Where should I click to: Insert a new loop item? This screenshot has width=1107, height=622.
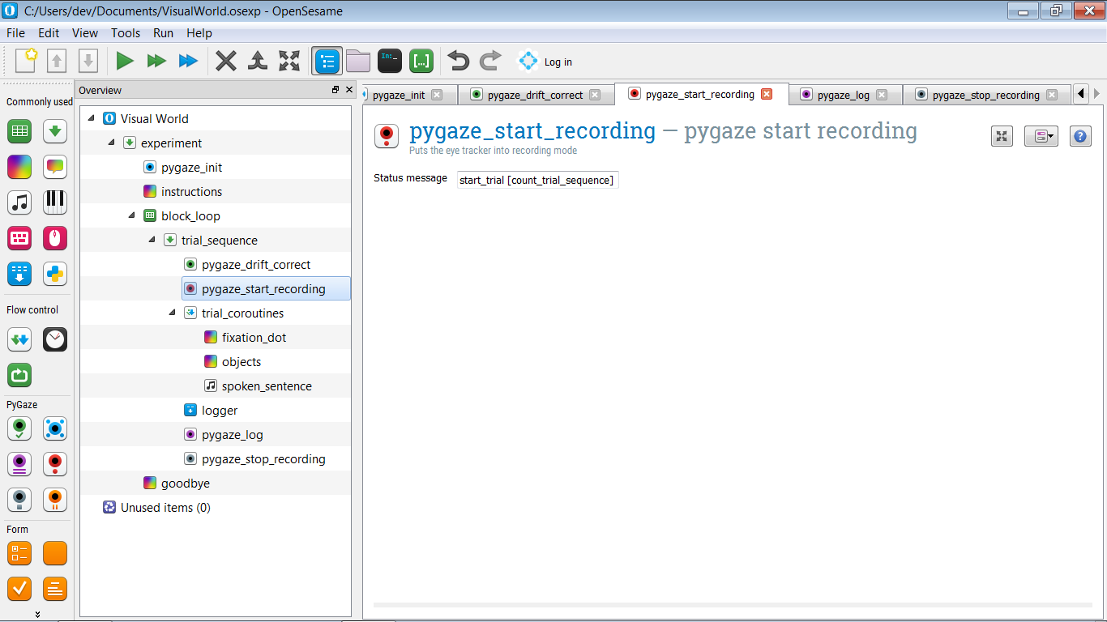point(19,130)
